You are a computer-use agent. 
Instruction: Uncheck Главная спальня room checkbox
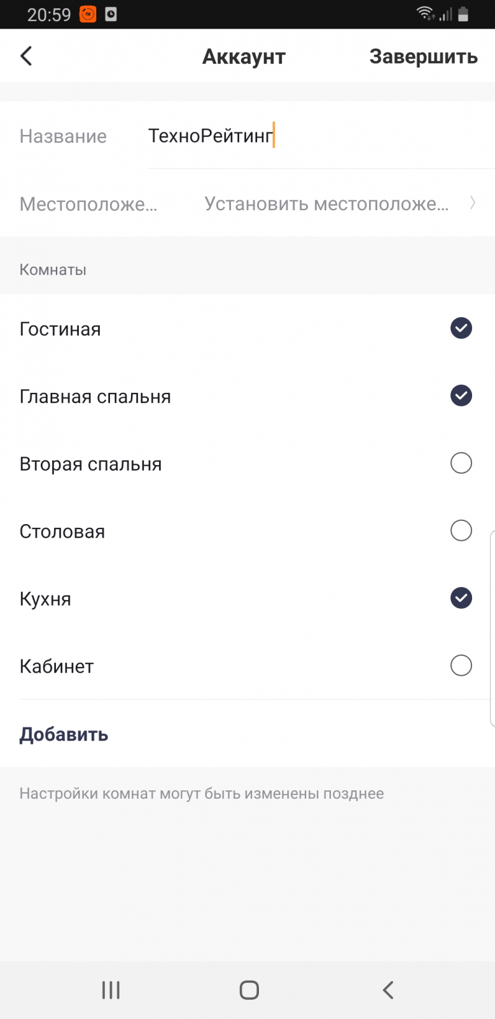pyautogui.click(x=461, y=395)
